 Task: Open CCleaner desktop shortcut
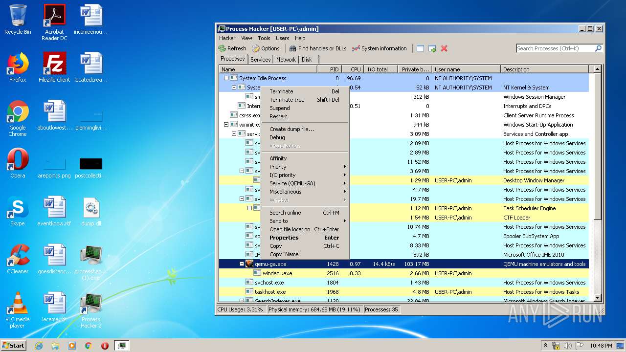tap(18, 259)
